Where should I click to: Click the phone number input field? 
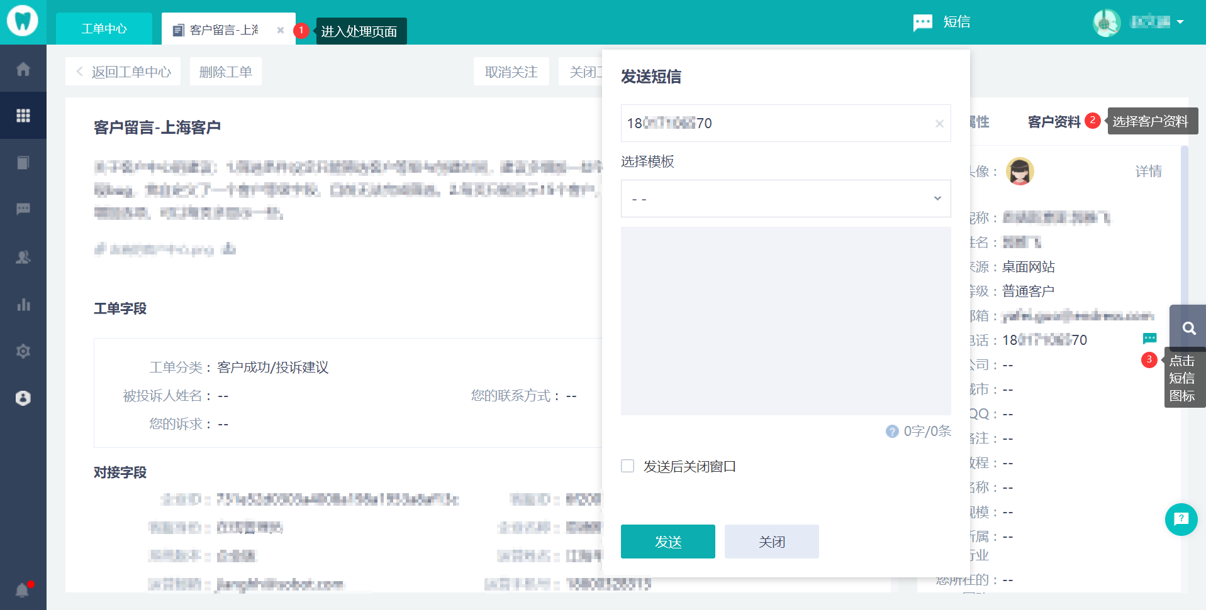(786, 123)
